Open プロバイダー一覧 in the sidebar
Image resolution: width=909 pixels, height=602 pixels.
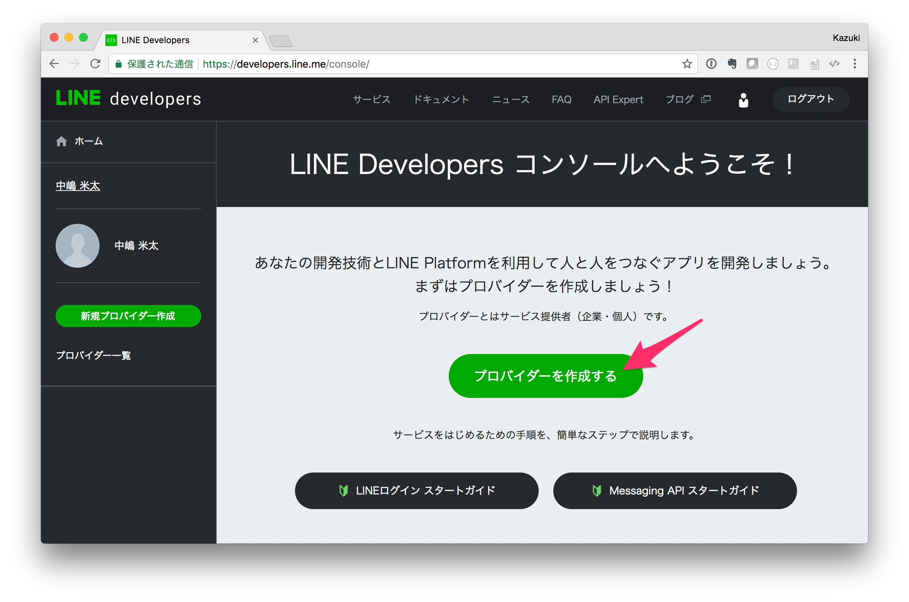tap(93, 355)
